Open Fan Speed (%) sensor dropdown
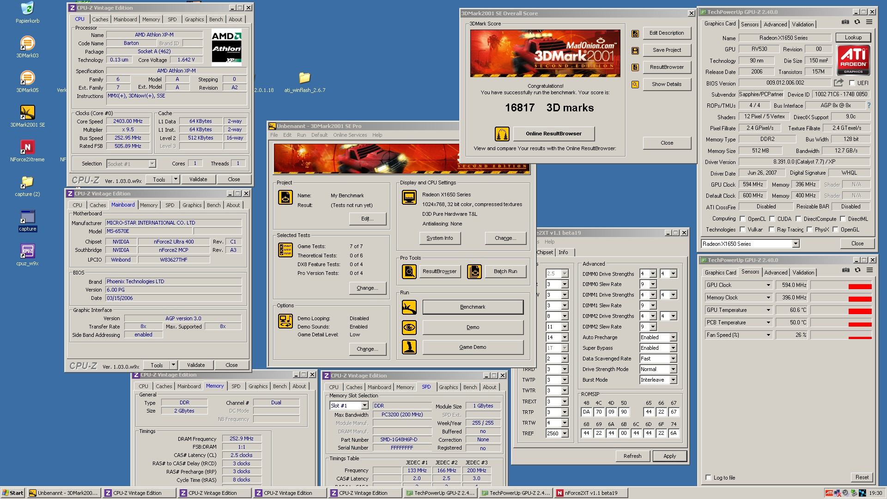Image resolution: width=887 pixels, height=499 pixels. (x=768, y=335)
